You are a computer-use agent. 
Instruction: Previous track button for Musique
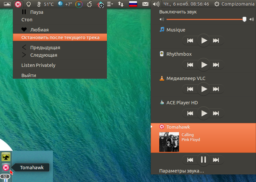190,40
